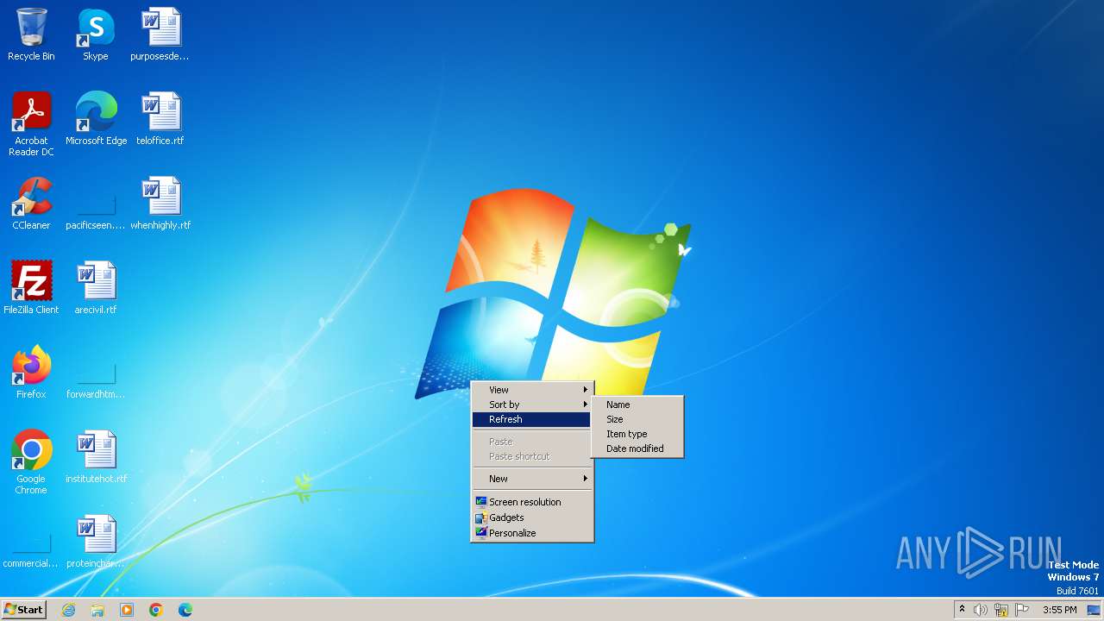
Task: Open Windows Explorer from the taskbar
Action: click(x=97, y=610)
